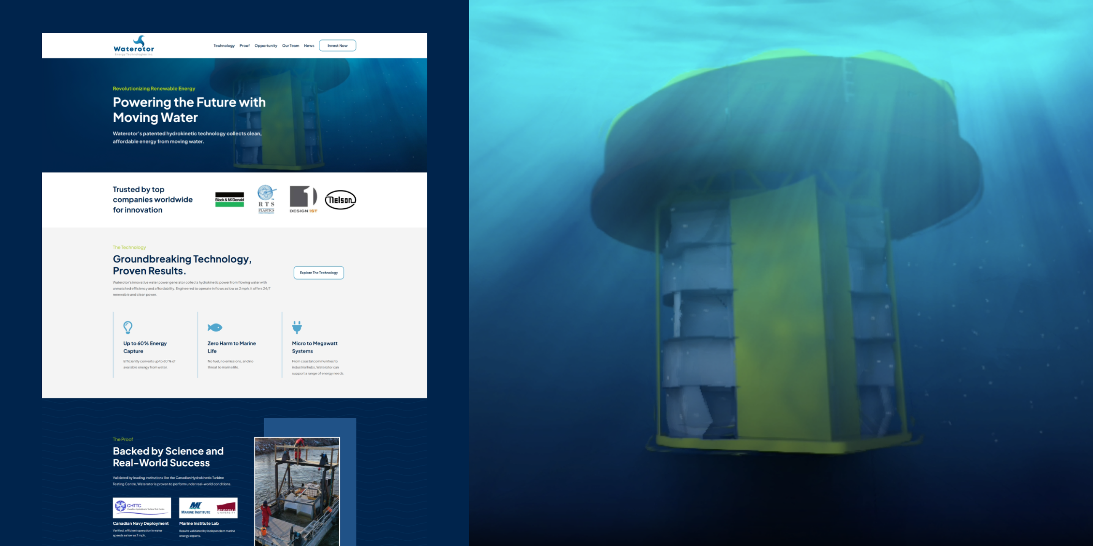This screenshot has width=1093, height=546.
Task: Click the Design 1st logo
Action: [x=303, y=199]
